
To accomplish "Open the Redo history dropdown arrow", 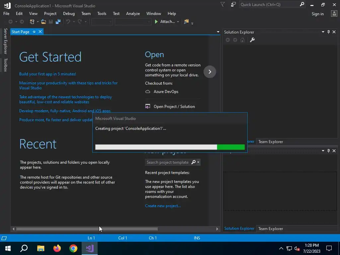I will coord(85,22).
